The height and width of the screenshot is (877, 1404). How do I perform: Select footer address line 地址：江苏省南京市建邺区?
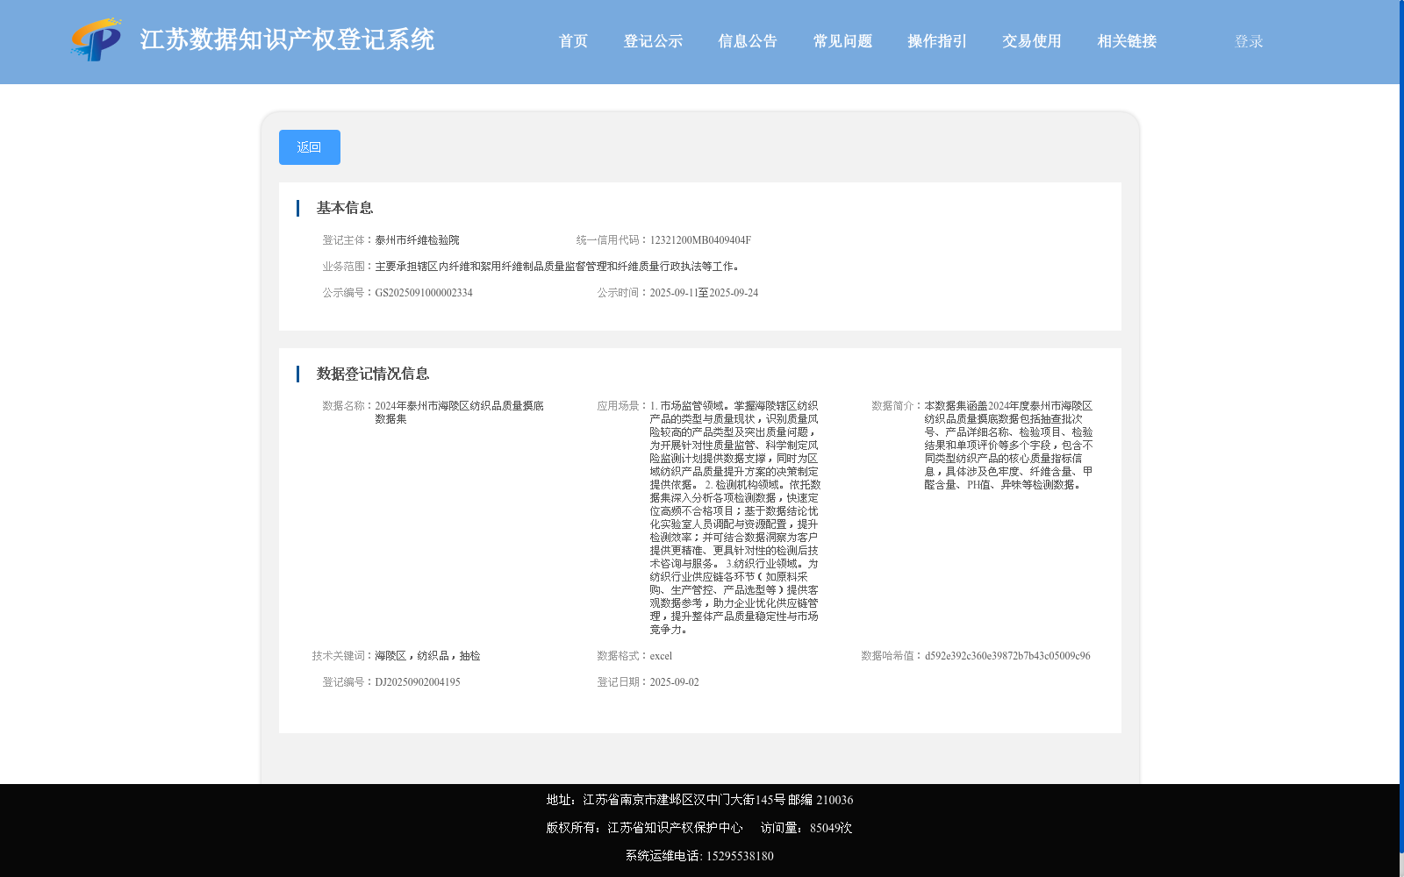coord(699,800)
